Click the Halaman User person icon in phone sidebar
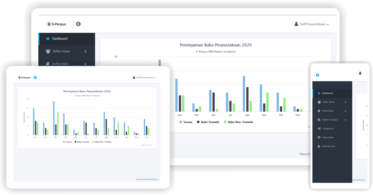This screenshot has width=373, height=195. coord(319,146)
